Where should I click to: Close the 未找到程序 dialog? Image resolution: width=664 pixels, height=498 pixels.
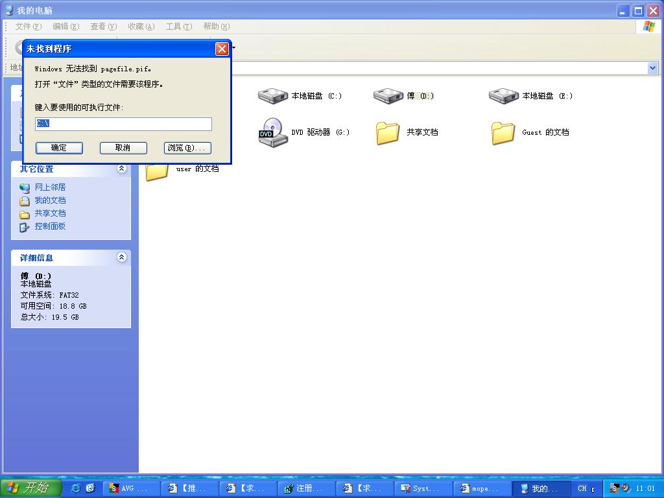(x=222, y=49)
